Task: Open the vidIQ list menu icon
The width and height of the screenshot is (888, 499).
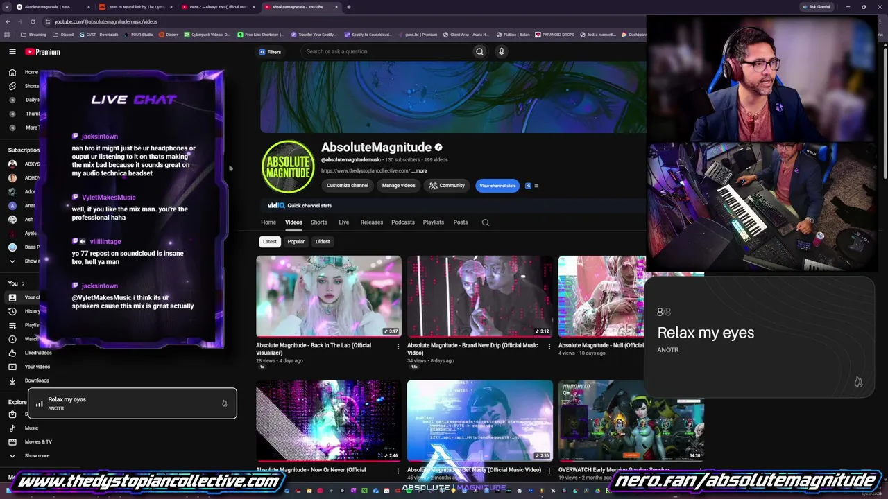Action: click(536, 186)
